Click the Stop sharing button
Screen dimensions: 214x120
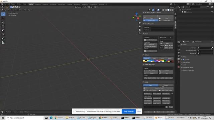click(129, 111)
